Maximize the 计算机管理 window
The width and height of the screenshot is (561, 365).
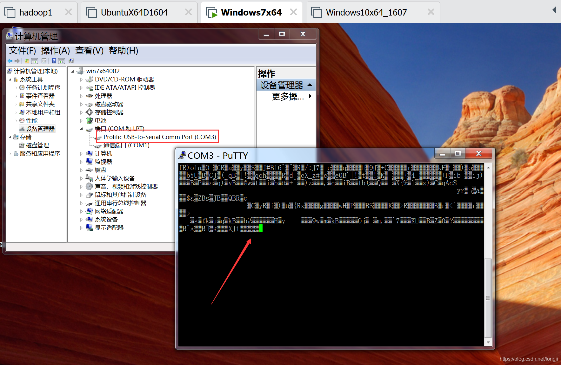[282, 34]
